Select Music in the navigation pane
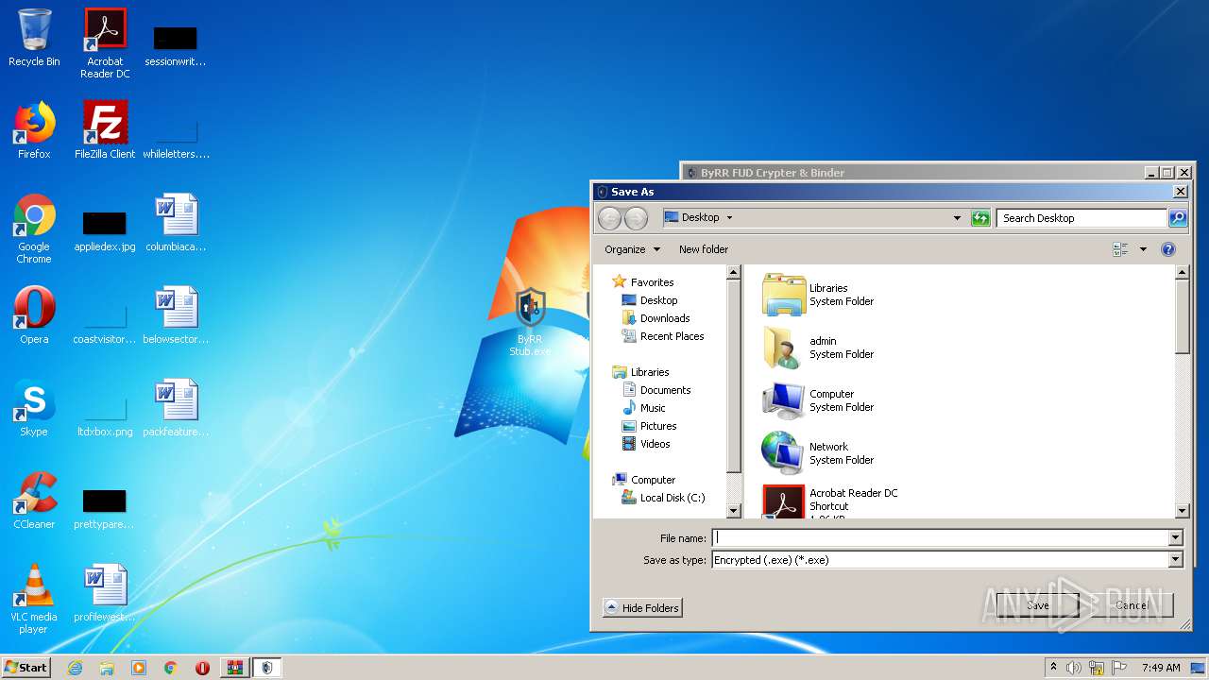This screenshot has width=1209, height=680. point(653,408)
